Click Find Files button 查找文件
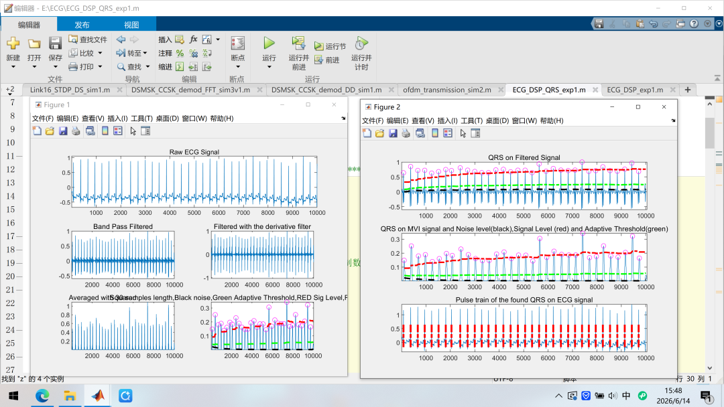The image size is (724, 407). coord(88,39)
